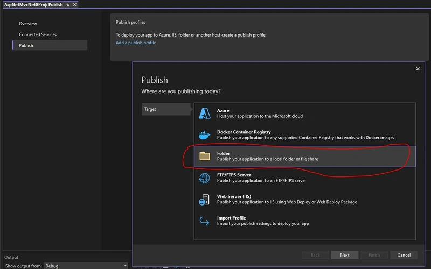Select Publish in the left navigation
This screenshot has width=431, height=269.
[50, 45]
